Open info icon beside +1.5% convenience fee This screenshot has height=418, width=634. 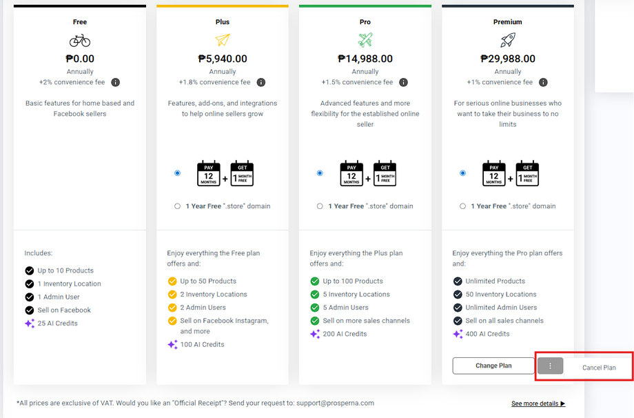(x=404, y=83)
